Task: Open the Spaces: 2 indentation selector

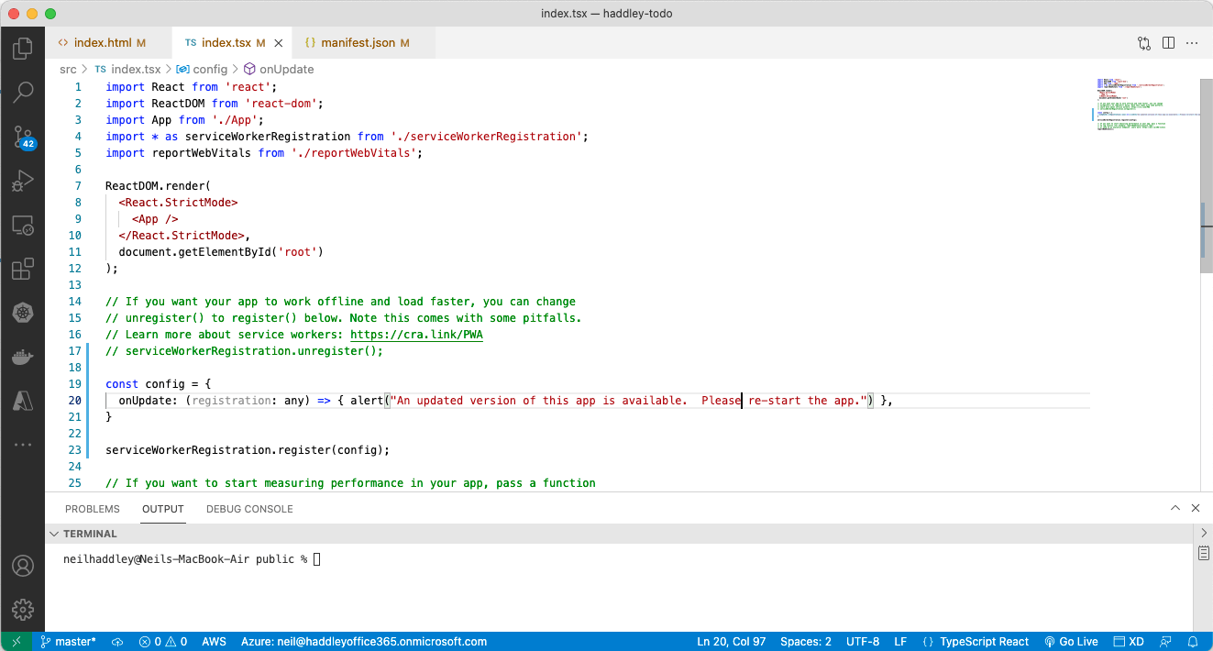Action: click(805, 642)
